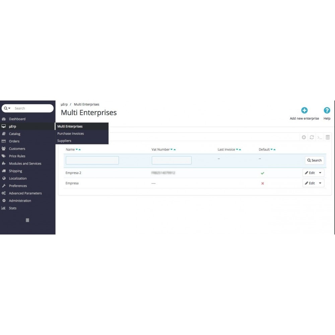Focus the sidebar Search field
The height and width of the screenshot is (335, 335).
click(32, 108)
